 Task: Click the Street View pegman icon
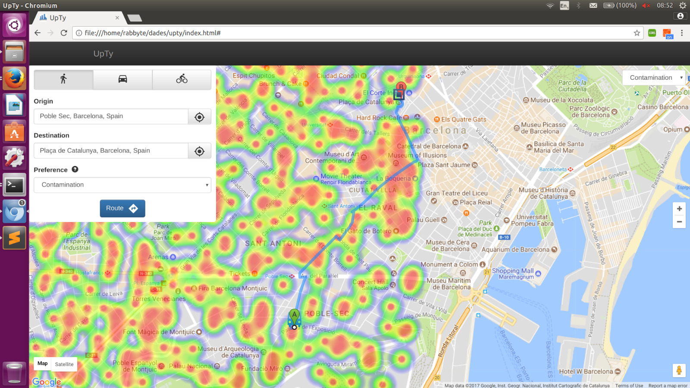[679, 370]
